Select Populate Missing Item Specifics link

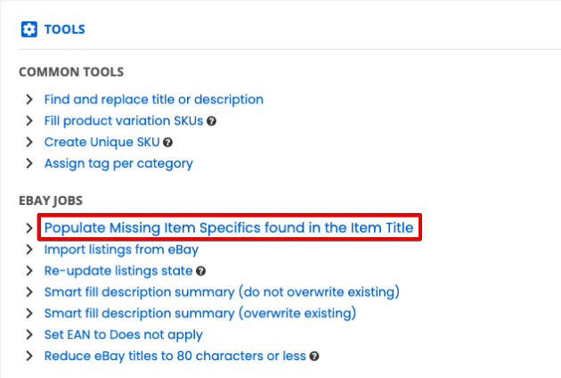229,228
